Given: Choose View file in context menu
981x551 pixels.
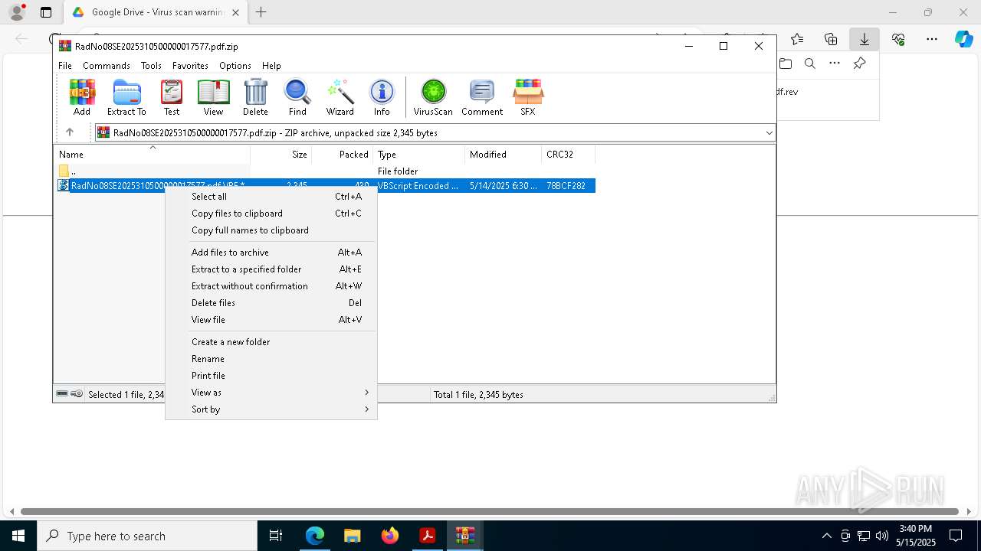Looking at the screenshot, I should (x=271, y=320).
